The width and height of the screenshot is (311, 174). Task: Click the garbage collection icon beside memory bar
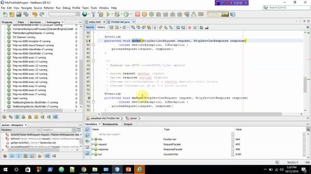(233, 14)
